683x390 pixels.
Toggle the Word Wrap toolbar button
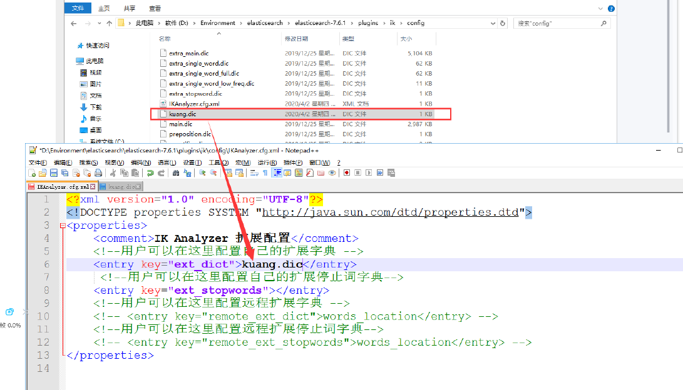[254, 173]
